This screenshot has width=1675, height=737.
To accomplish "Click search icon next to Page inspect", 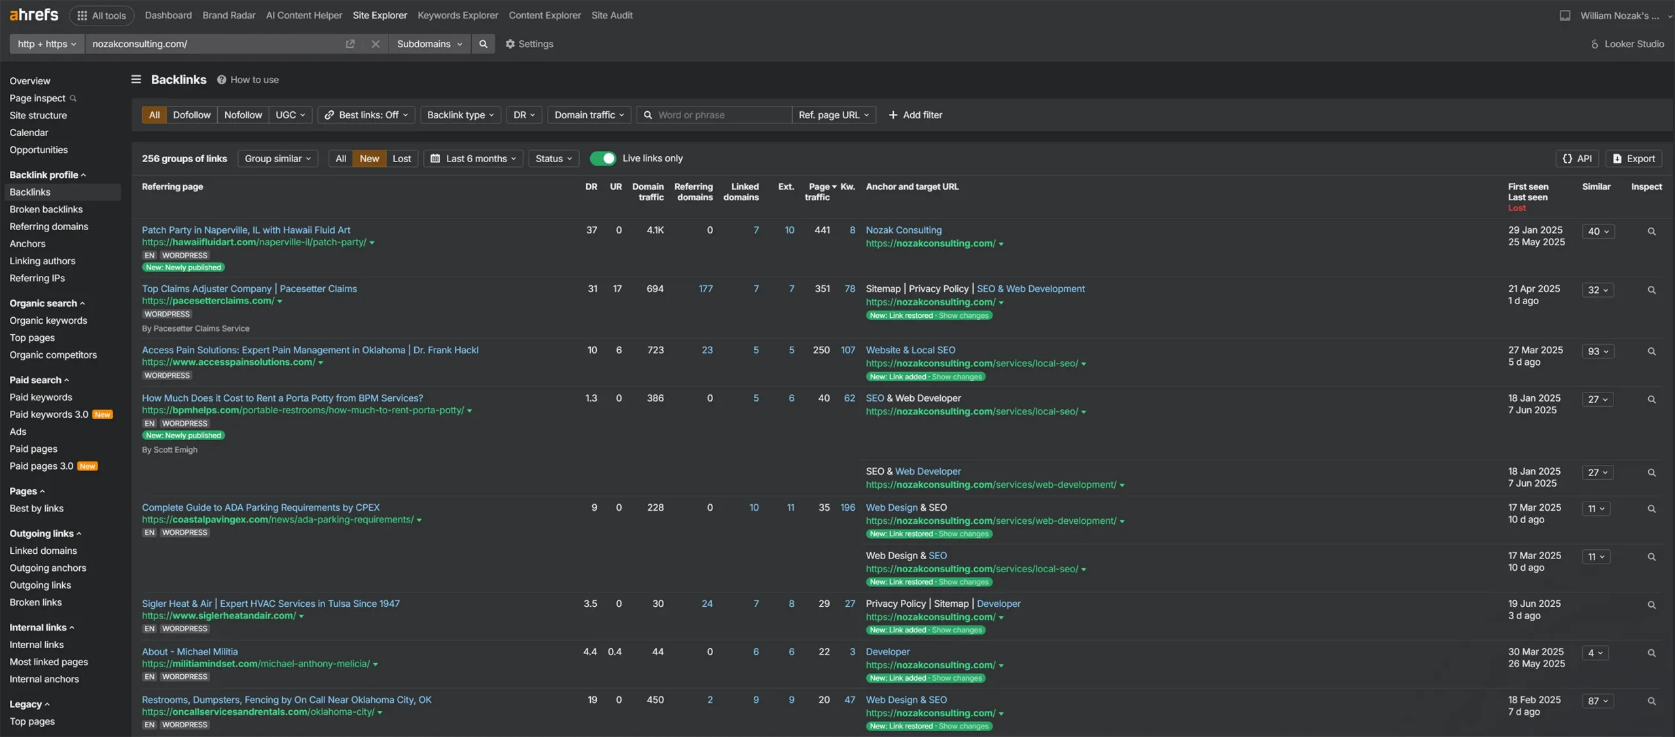I will pyautogui.click(x=73, y=98).
